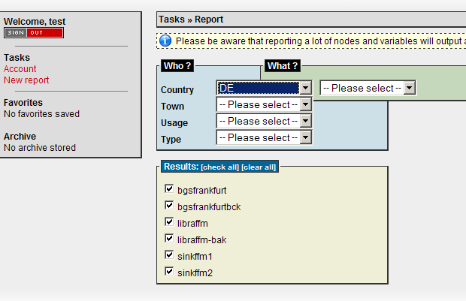
Task: Start a New report
Action: tap(26, 80)
